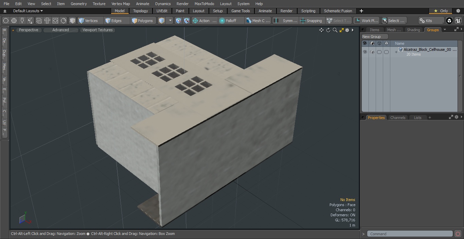The image size is (464, 239).
Task: Open layout settings gear at top right
Action: point(458,11)
